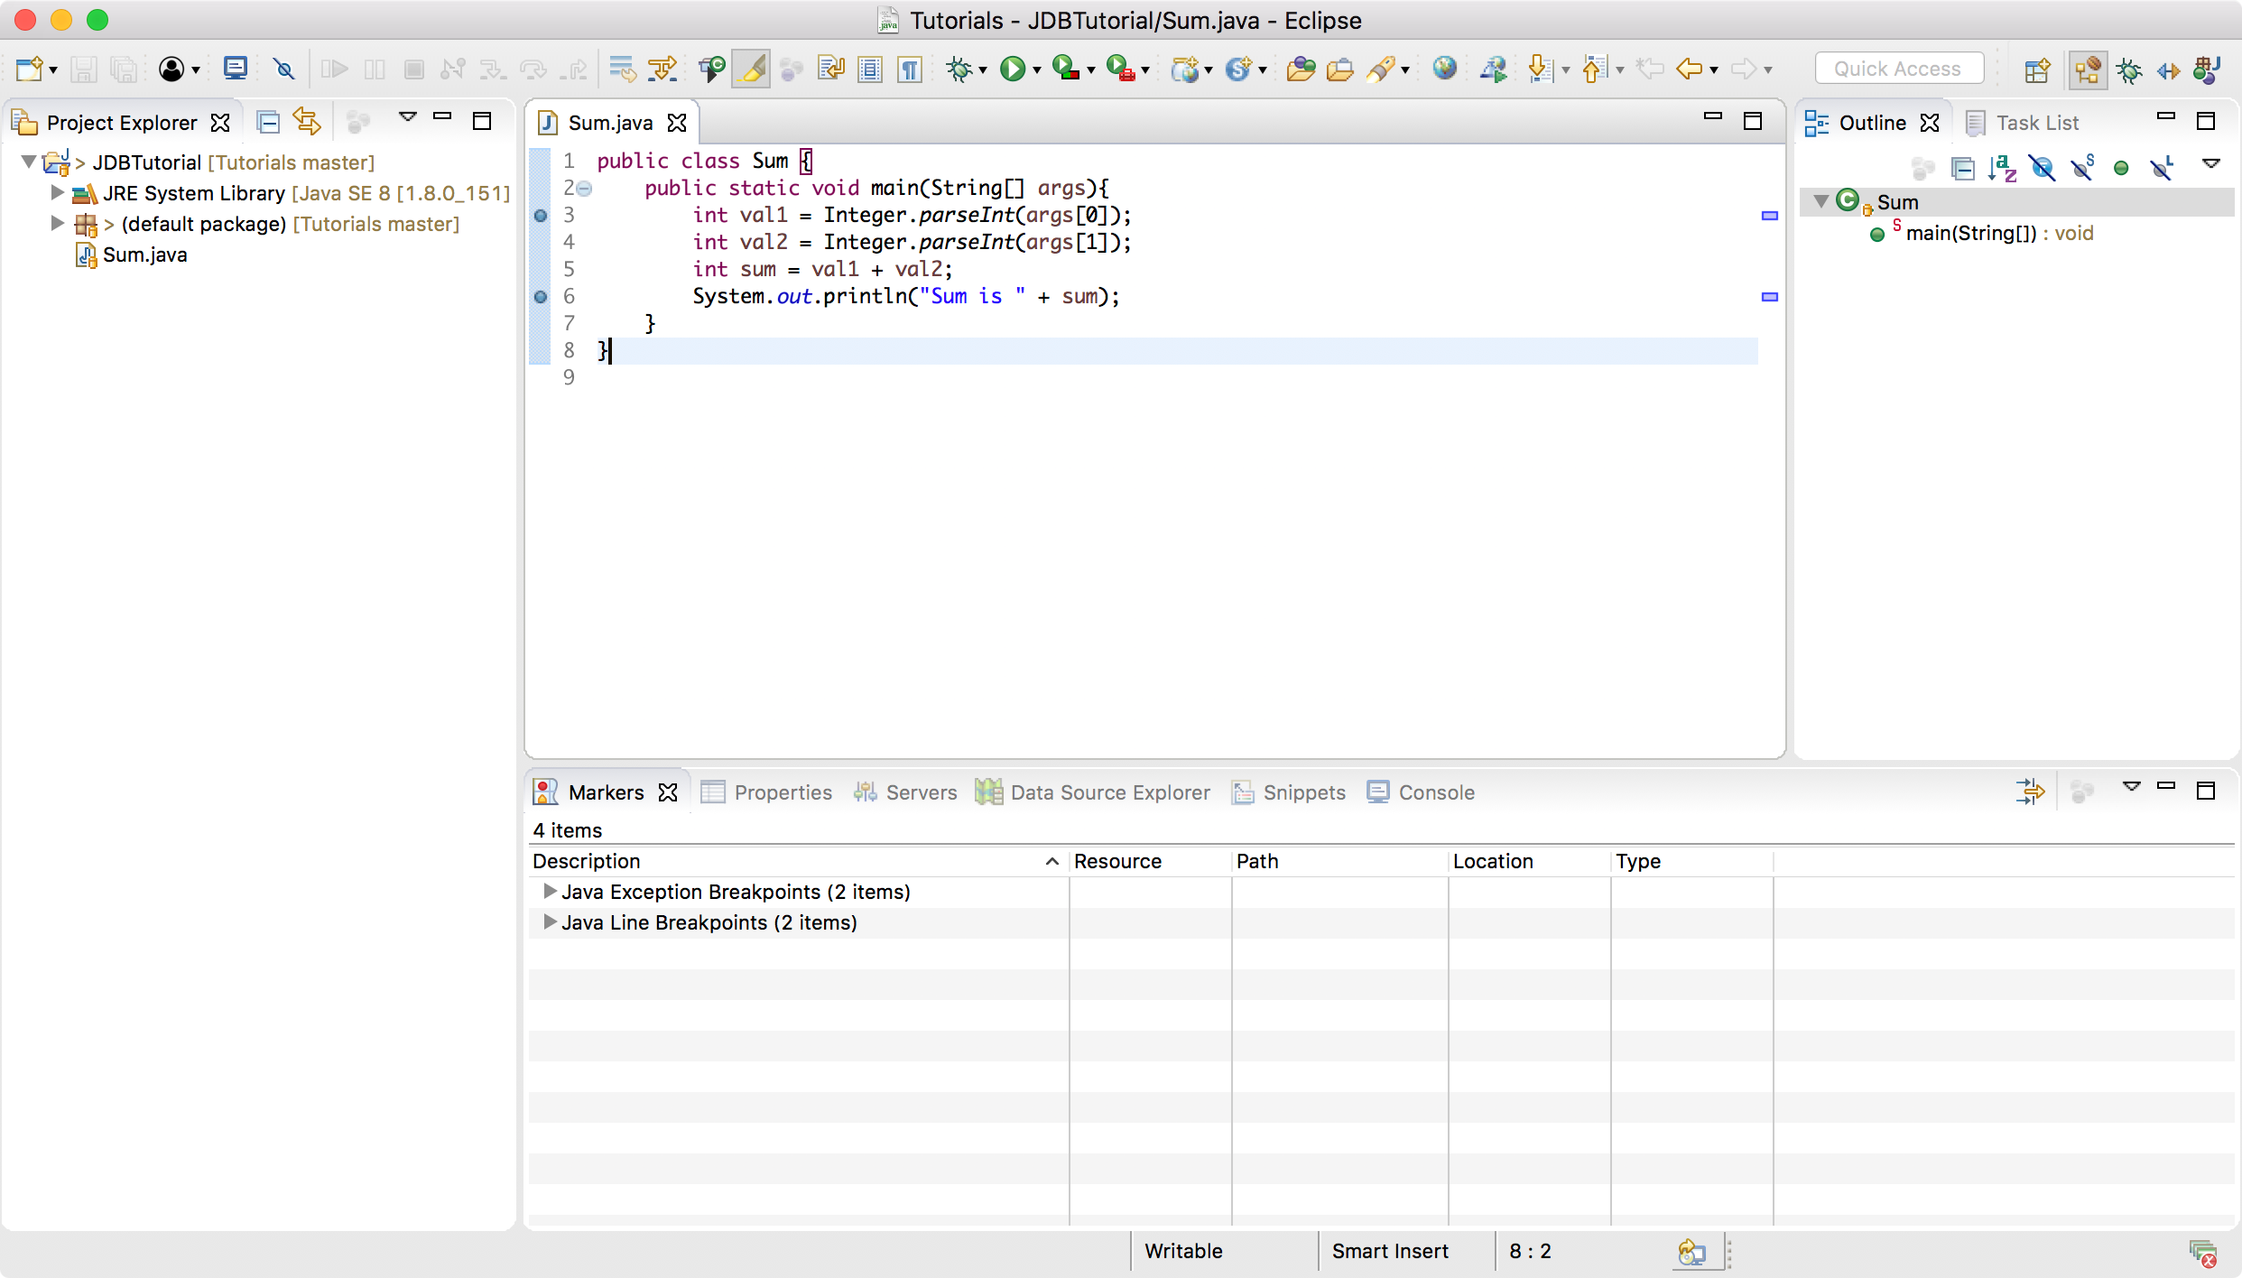Switch to the Properties tab
2242x1278 pixels.
click(767, 792)
